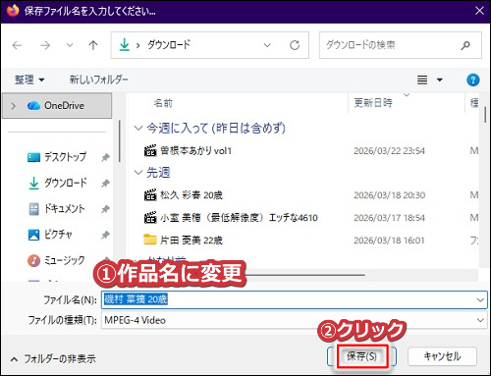This screenshot has height=376, width=491.
Task: Click the Firefox icon in title bar
Action: [x=13, y=11]
